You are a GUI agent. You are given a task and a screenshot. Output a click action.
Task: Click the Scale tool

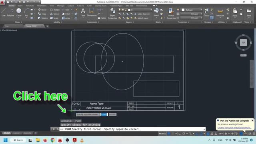(54, 18)
